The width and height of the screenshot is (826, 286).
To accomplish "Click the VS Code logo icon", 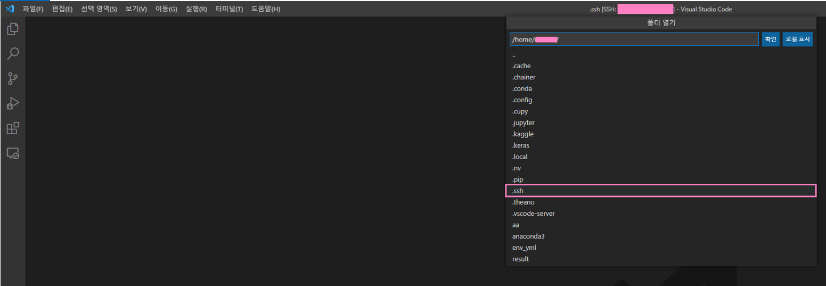I will [x=10, y=9].
